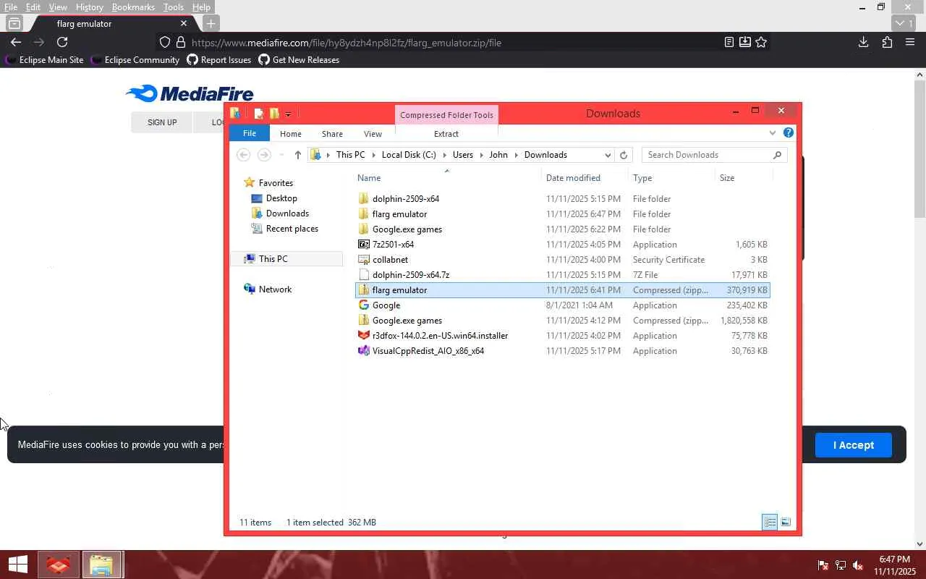This screenshot has height=579, width=926.
Task: Click the New Folder quick access icon
Action: click(x=274, y=113)
